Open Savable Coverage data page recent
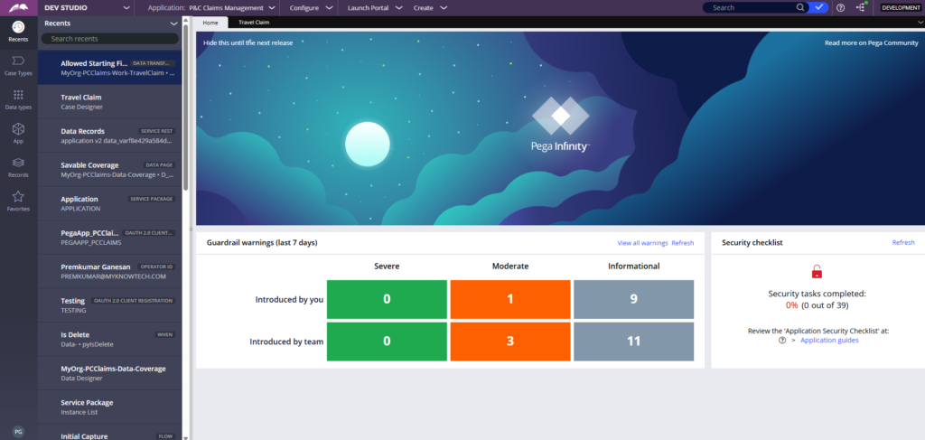 pos(109,170)
